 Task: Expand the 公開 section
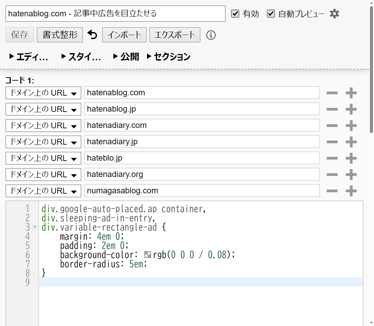click(x=126, y=57)
